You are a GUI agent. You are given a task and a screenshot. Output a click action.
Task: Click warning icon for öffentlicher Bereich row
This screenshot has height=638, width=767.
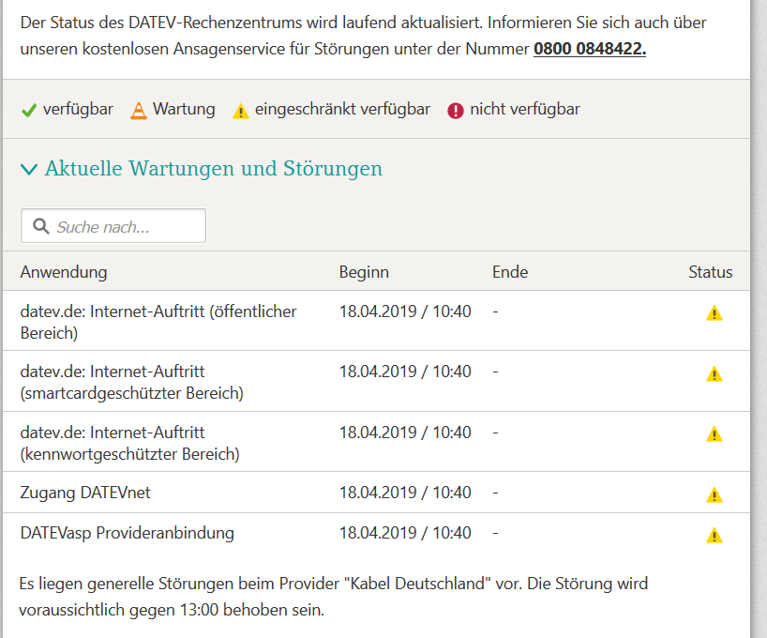(x=714, y=312)
